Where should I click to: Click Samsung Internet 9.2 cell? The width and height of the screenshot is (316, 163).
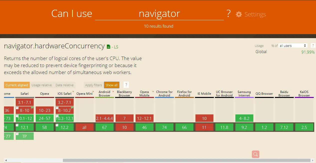244,127
